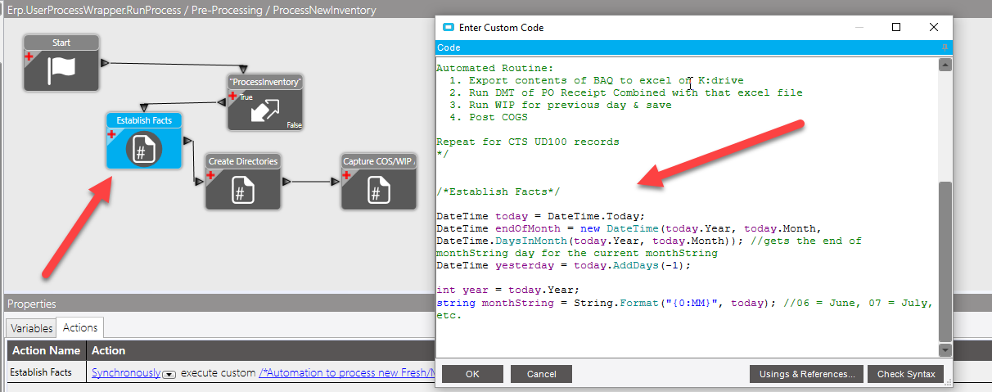
Task: Maximize the Enter Custom Code window
Action: coord(896,27)
